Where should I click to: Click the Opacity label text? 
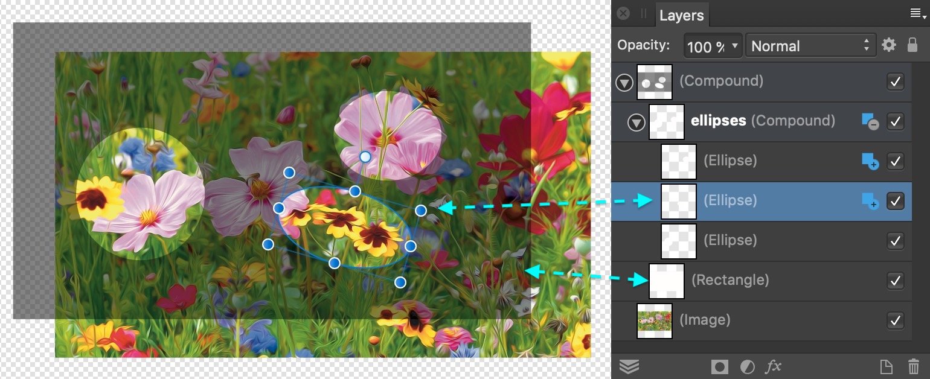click(x=643, y=45)
